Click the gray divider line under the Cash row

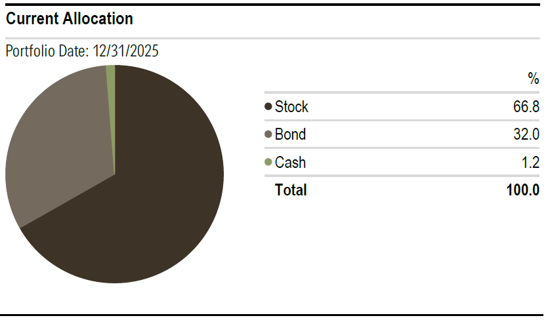(x=402, y=176)
